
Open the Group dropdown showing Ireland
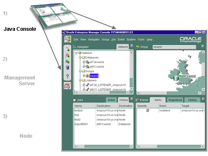click(x=174, y=47)
